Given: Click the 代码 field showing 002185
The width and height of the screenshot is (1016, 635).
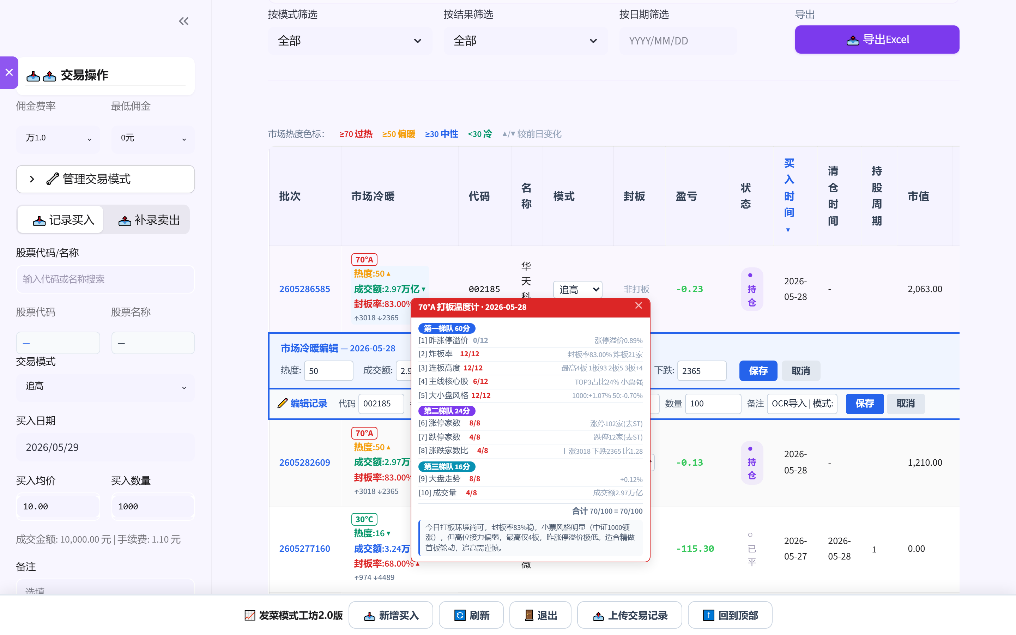Looking at the screenshot, I should [x=381, y=404].
